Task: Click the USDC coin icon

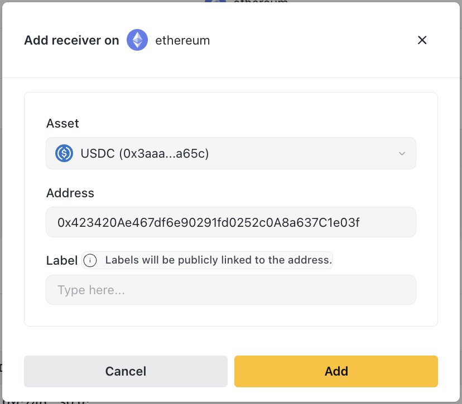Action: (65, 153)
